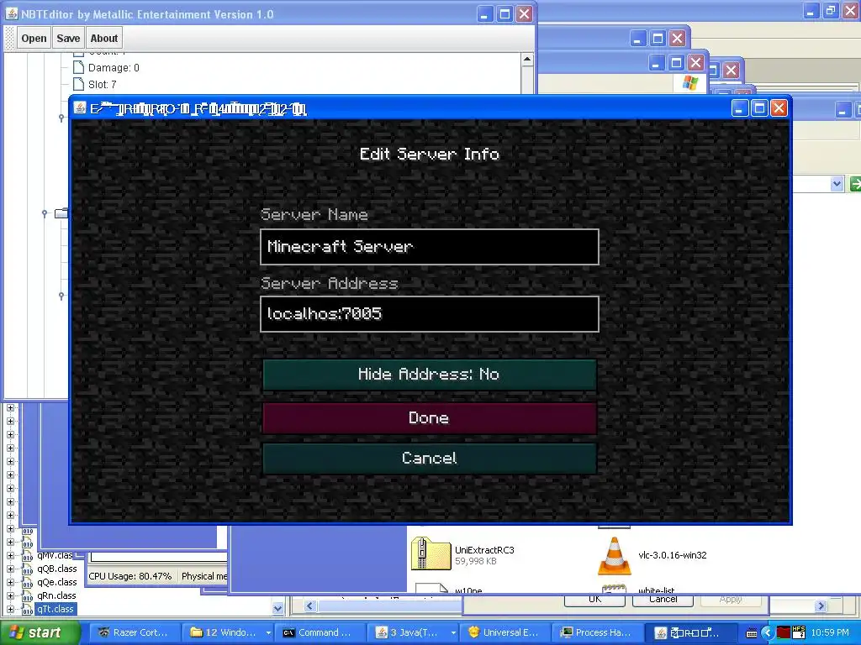Select qTt.class in the class tree
The height and width of the screenshot is (645, 861).
point(55,609)
